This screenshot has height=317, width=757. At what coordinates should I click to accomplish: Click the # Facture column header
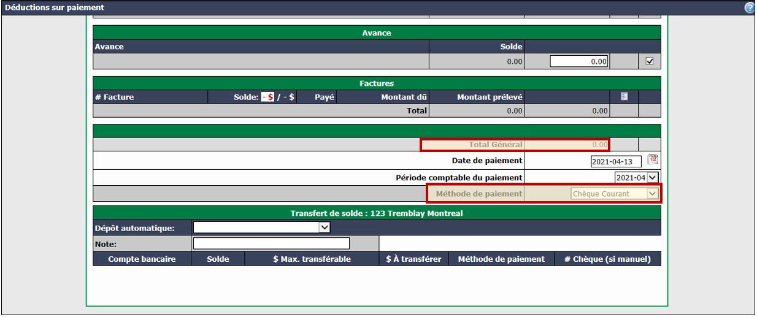pos(114,97)
